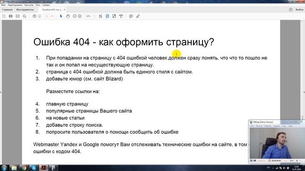
Task: Open the Файл menu
Action: (3, 5)
